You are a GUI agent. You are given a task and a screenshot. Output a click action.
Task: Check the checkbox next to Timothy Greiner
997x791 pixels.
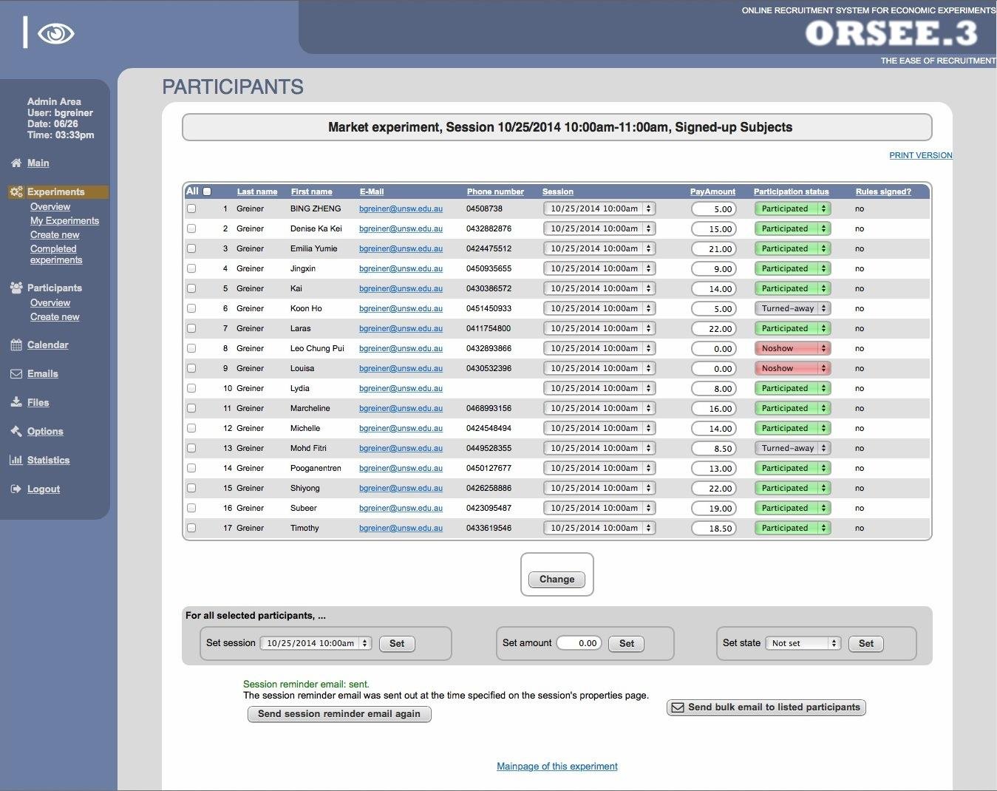(192, 528)
